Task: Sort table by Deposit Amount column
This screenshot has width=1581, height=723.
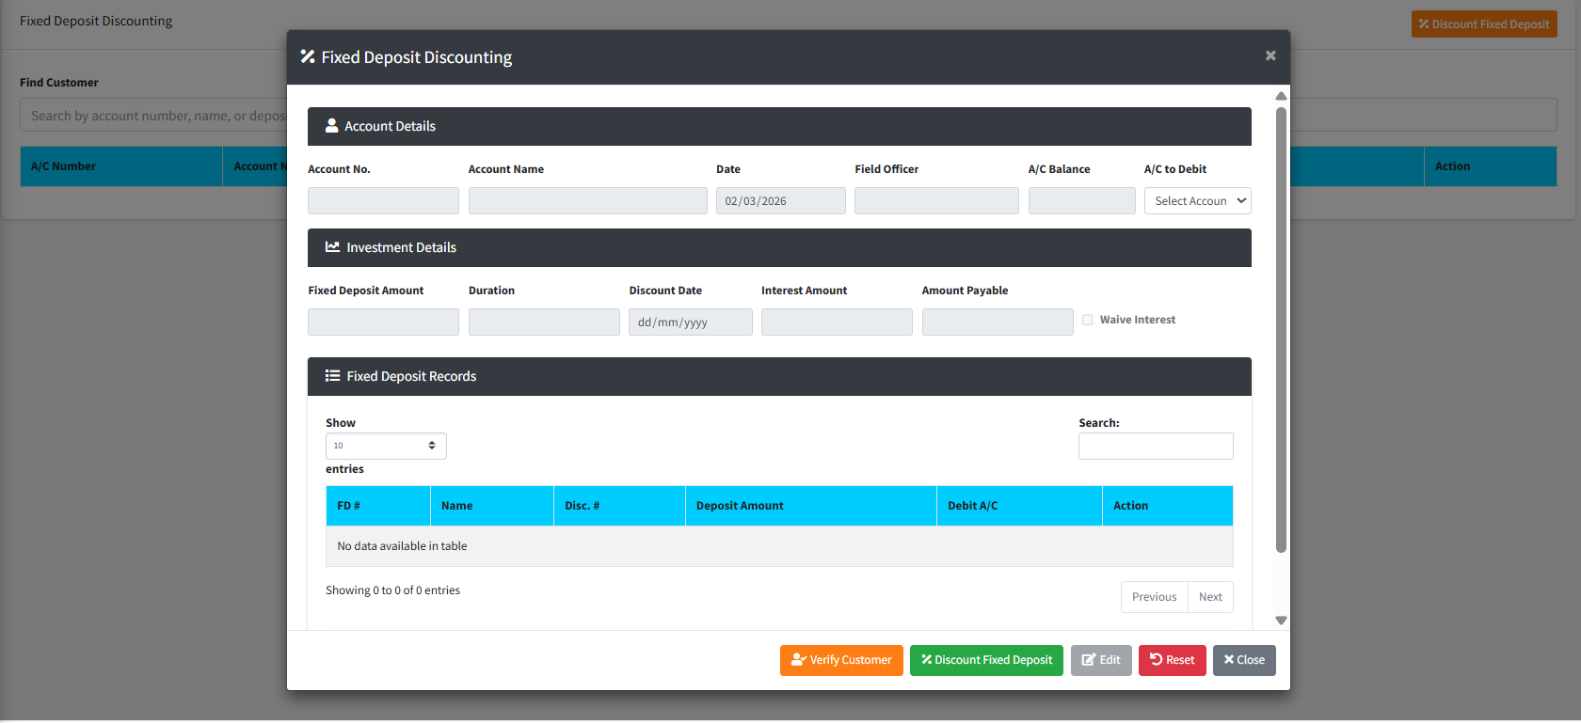Action: (809, 506)
